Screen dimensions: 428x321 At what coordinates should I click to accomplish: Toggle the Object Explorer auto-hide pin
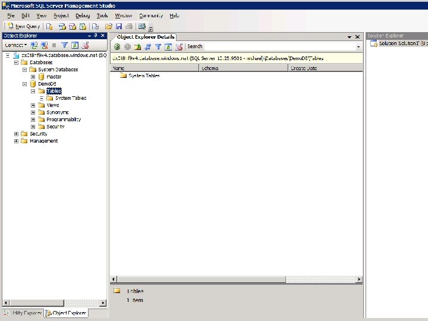tap(96, 36)
